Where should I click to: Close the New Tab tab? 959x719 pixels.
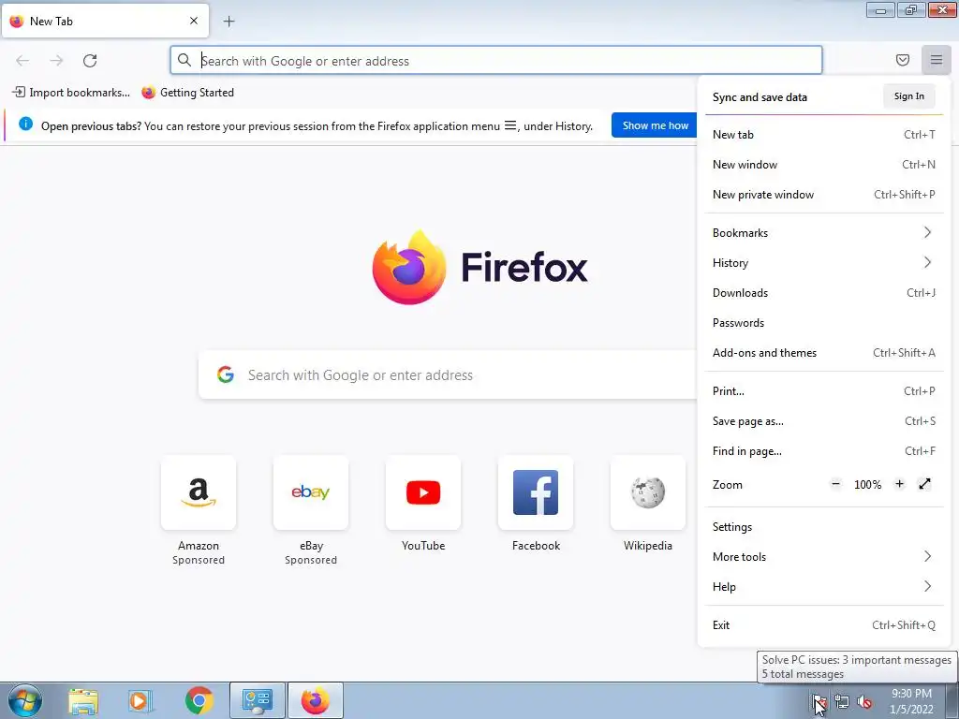(x=194, y=21)
